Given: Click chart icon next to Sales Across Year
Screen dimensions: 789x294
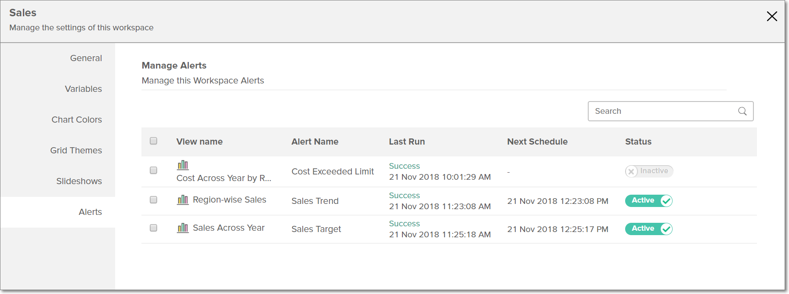Looking at the screenshot, I should tap(183, 228).
